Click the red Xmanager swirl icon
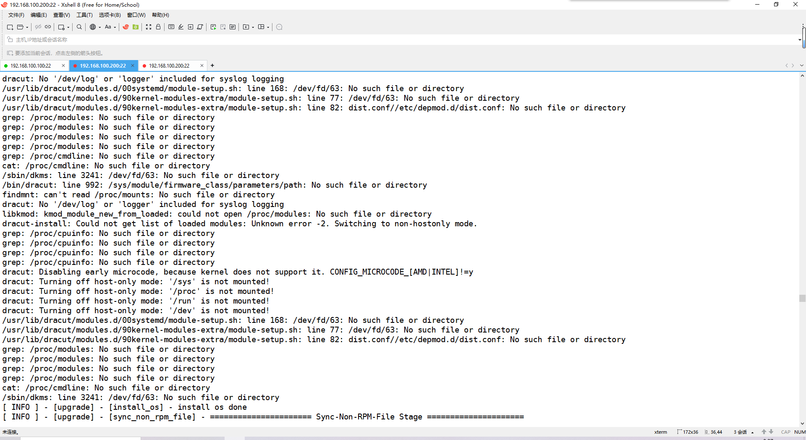This screenshot has width=806, height=440. click(126, 27)
